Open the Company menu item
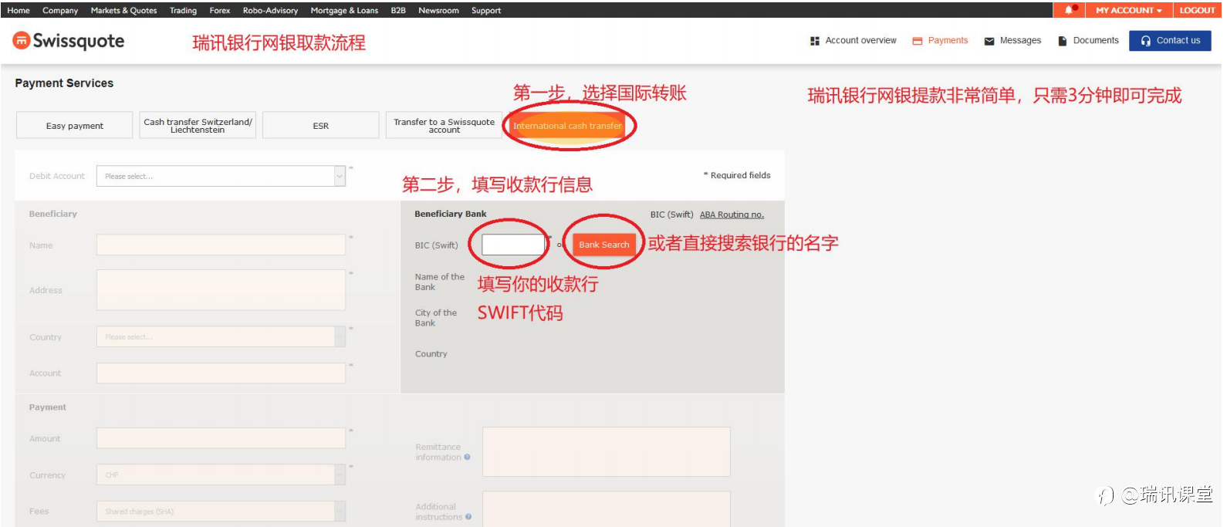1227x527 pixels. coord(60,10)
